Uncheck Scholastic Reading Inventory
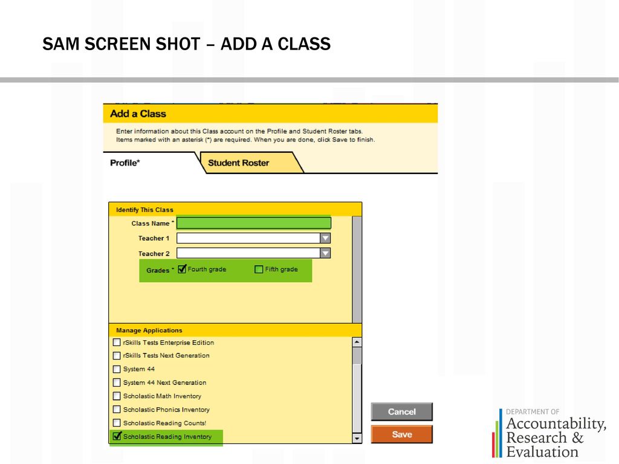Image resolution: width=619 pixels, height=464 pixels. click(x=117, y=436)
